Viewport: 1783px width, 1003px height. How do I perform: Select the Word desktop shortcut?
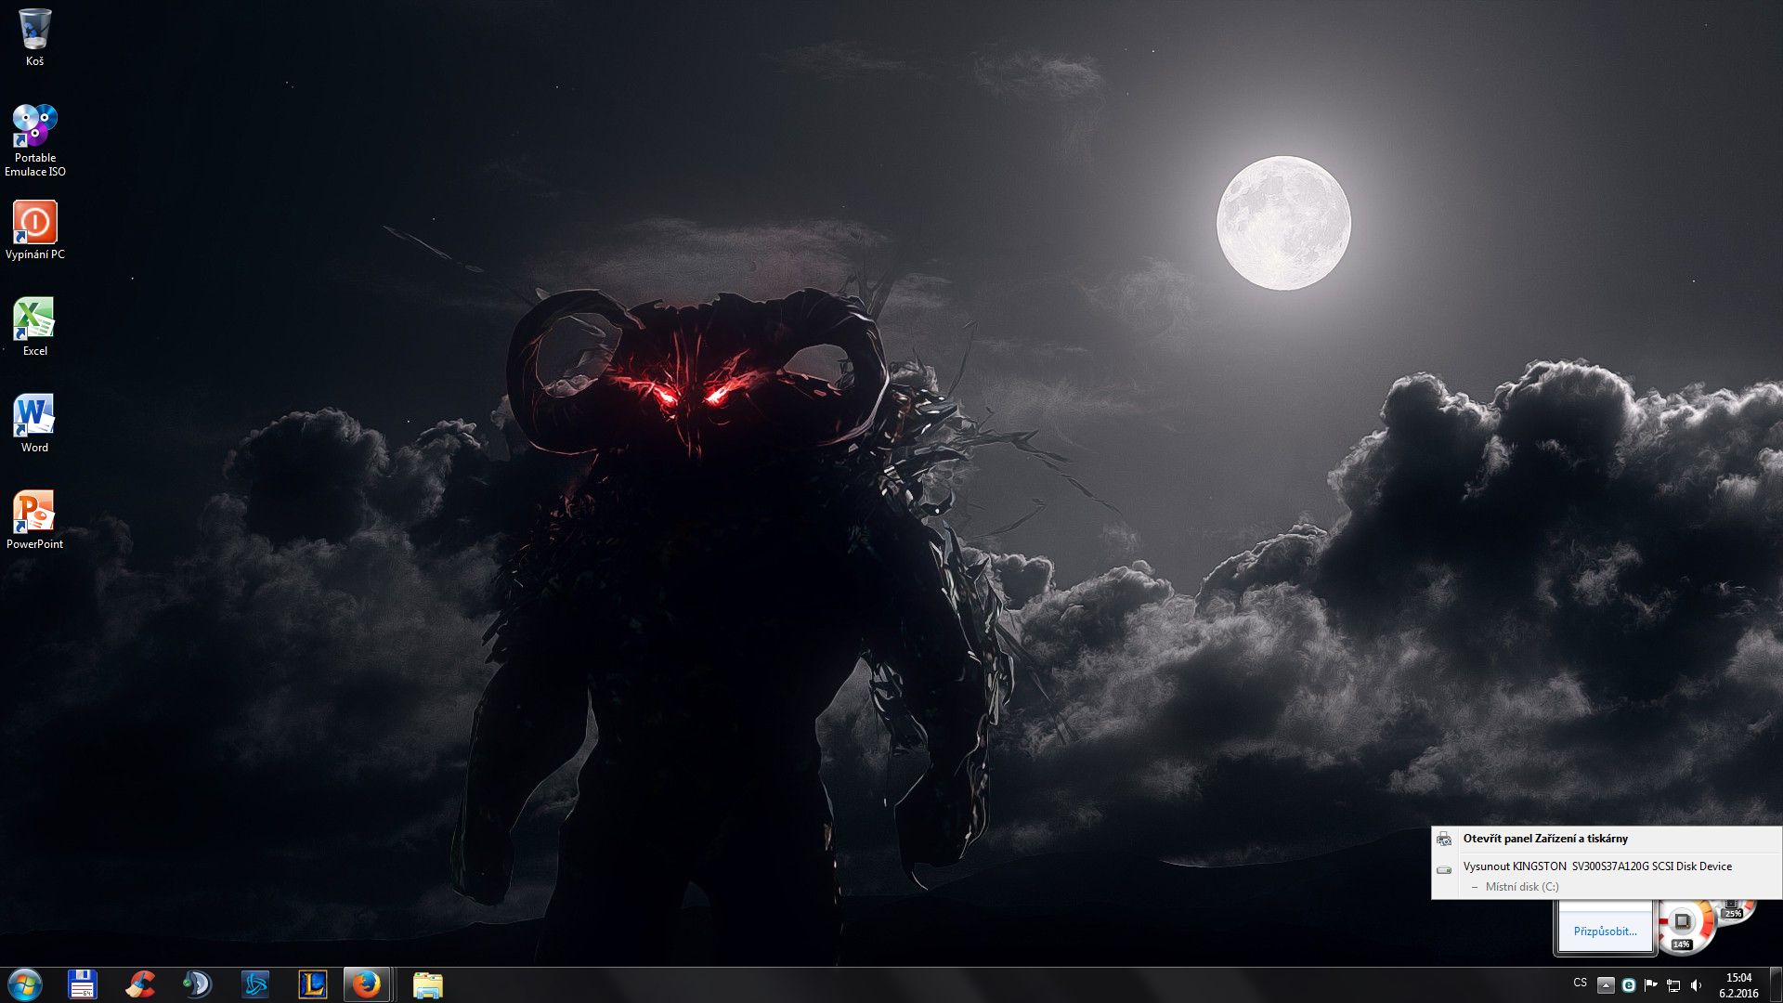[x=34, y=423]
